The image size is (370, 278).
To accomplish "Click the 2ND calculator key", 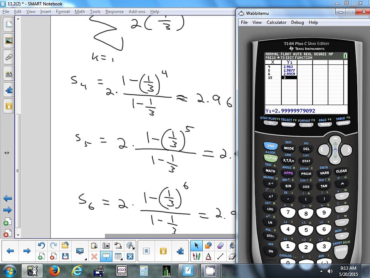I will [271, 146].
